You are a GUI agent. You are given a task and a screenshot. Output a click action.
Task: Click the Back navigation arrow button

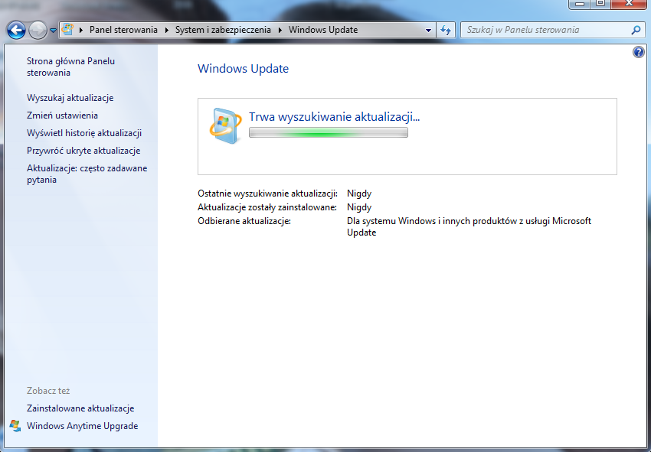[16, 31]
